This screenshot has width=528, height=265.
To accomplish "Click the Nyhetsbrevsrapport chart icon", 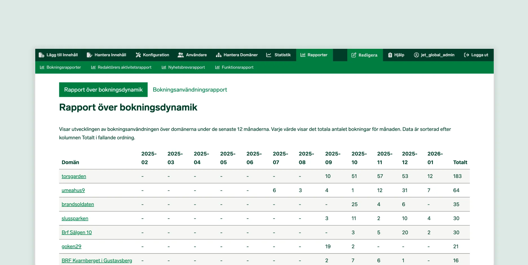I will coord(164,67).
